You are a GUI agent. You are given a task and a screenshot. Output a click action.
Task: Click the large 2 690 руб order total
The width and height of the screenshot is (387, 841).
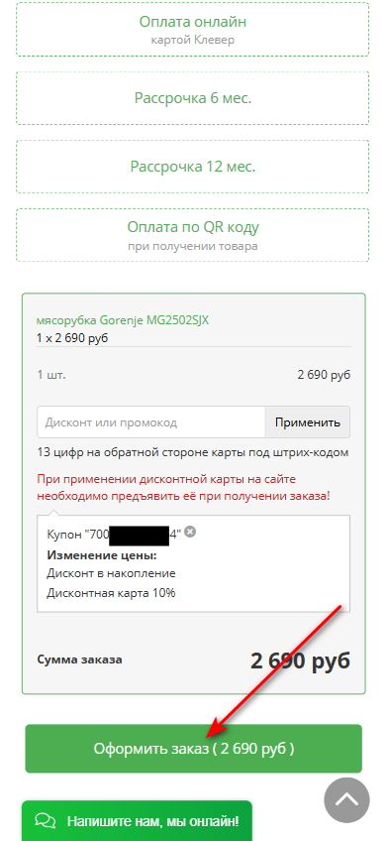point(300,661)
